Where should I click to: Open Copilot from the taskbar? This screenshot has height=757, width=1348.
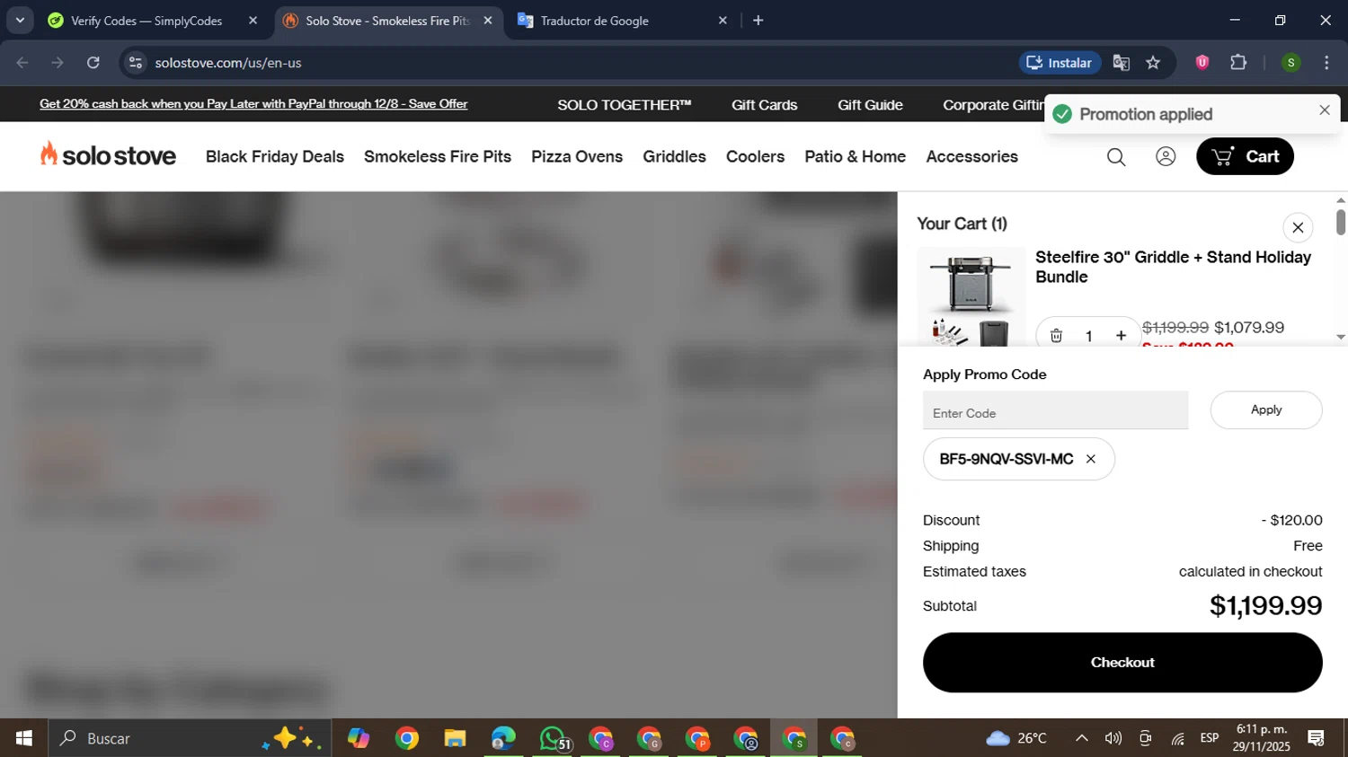pos(359,738)
